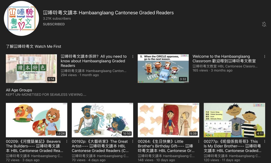Screen dimensions: 271x163
Task: Open the Hambaanglaang channel avatar logo
Action: (x=22, y=18)
